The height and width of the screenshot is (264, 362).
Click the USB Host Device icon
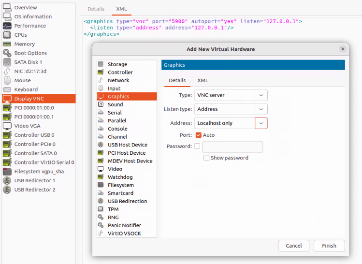(x=101, y=145)
